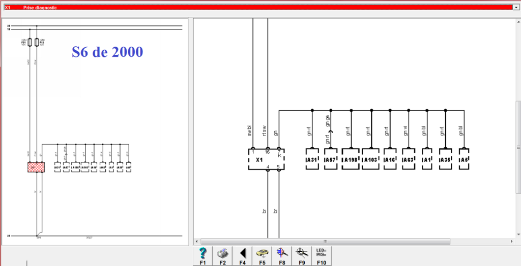
Task: Select component A63 in the diagram
Action: point(409,159)
